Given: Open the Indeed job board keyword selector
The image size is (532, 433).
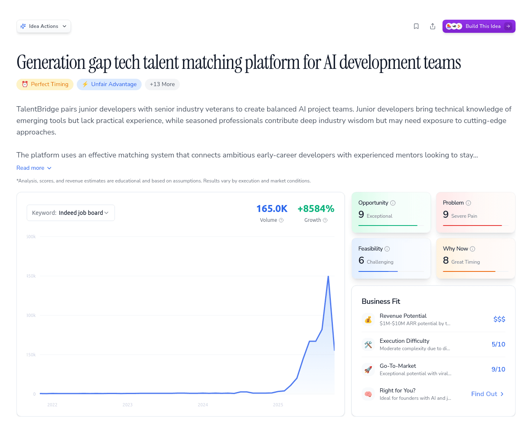Looking at the screenshot, I should [x=71, y=212].
